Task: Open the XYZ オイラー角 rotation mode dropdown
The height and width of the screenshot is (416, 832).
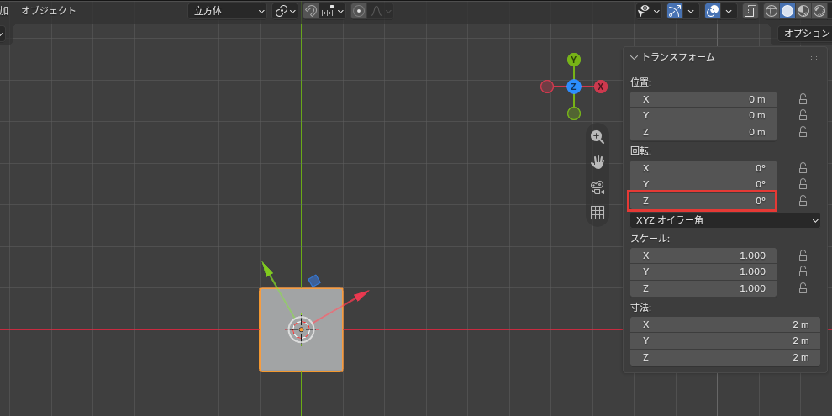Action: 725,220
